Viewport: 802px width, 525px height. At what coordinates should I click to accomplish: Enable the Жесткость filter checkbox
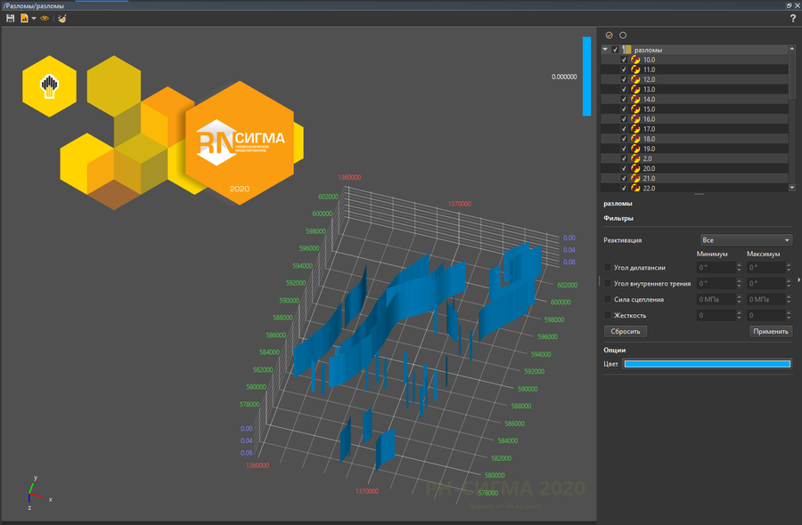coord(608,315)
